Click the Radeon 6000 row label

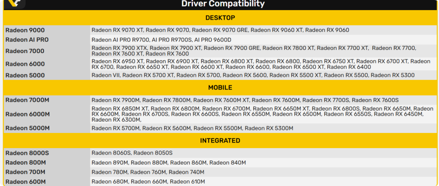coord(25,64)
